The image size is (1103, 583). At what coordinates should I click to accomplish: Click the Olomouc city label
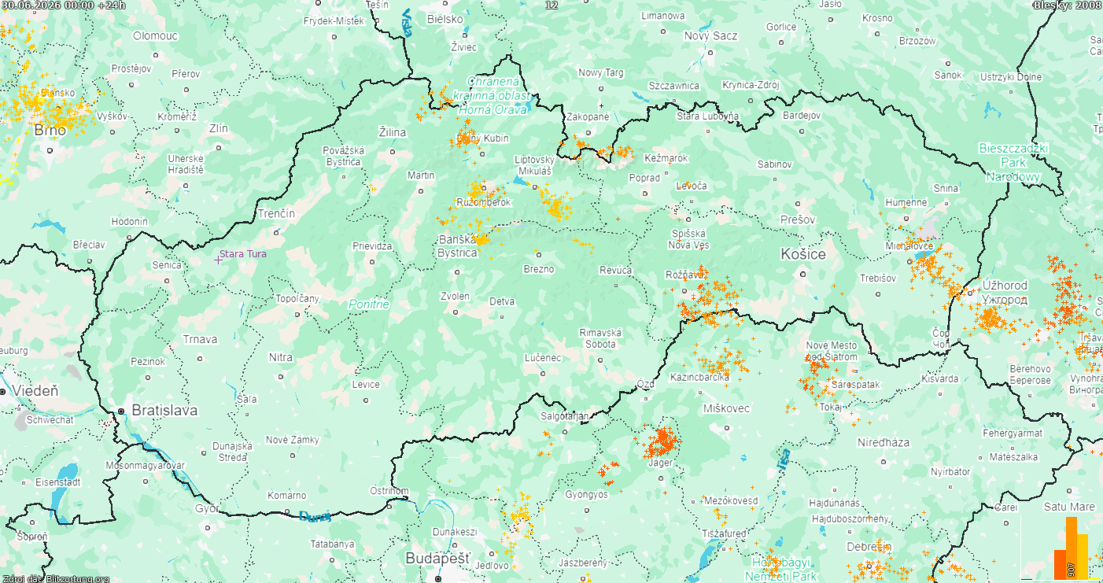coord(156,35)
